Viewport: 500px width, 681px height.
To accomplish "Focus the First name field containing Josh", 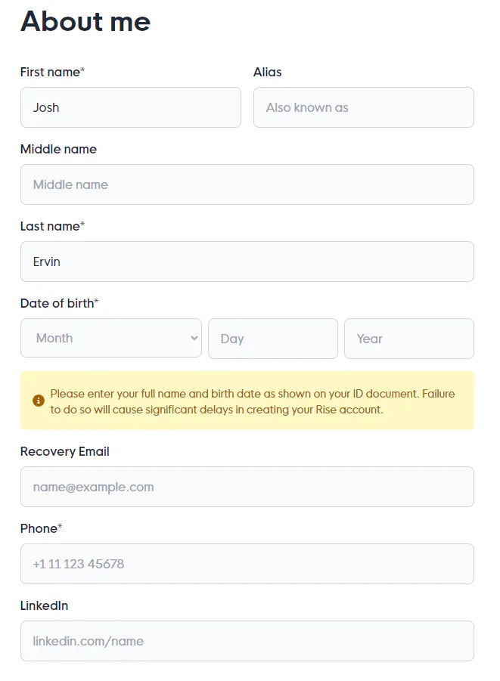I will (x=131, y=107).
